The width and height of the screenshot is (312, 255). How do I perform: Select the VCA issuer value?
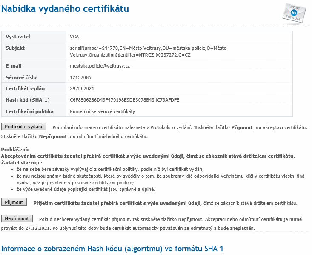coord(74,37)
